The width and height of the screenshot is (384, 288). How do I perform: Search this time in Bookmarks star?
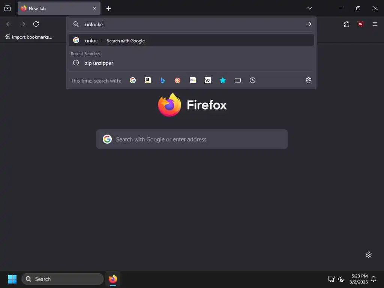[x=223, y=80]
